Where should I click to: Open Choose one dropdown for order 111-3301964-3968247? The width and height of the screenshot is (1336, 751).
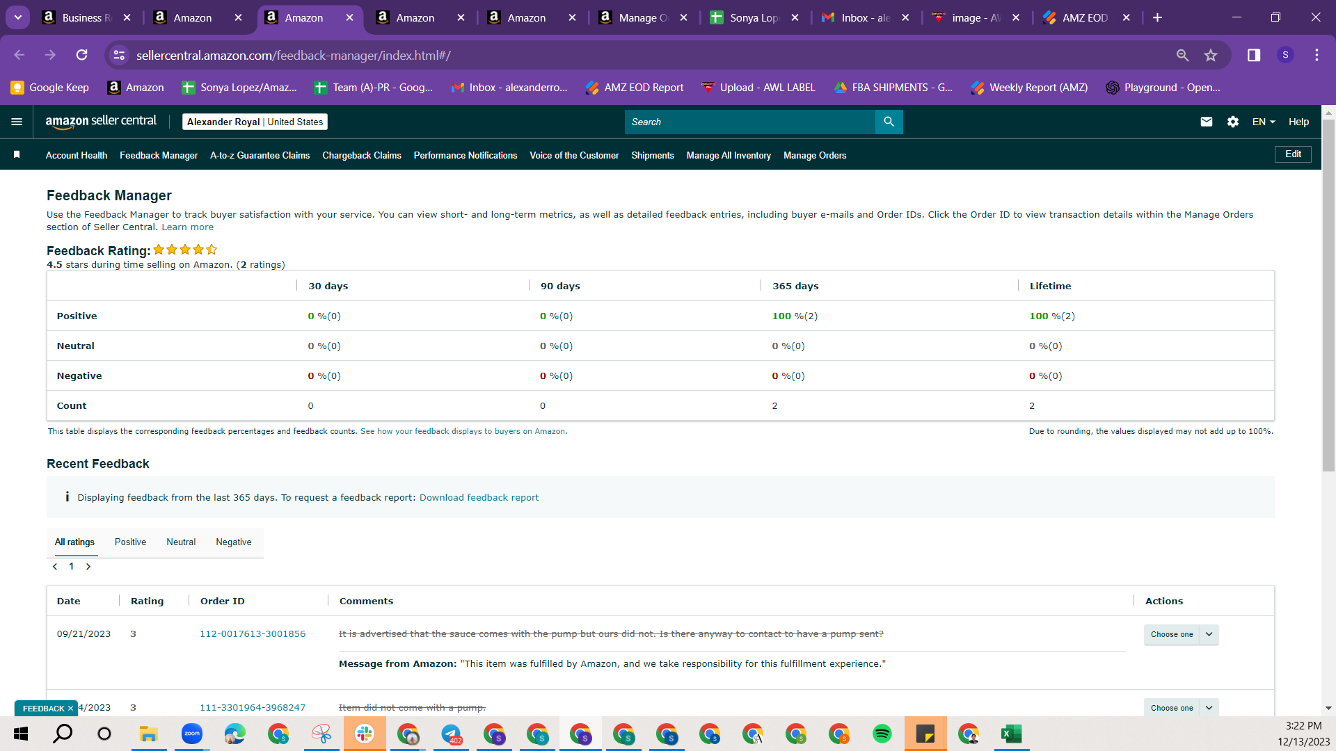tap(1181, 707)
